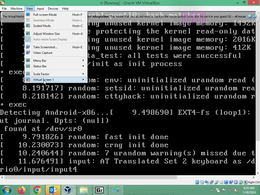Click the VirtualBox taskbar icon
Image resolution: width=260 pixels, height=195 pixels.
click(x=68, y=190)
